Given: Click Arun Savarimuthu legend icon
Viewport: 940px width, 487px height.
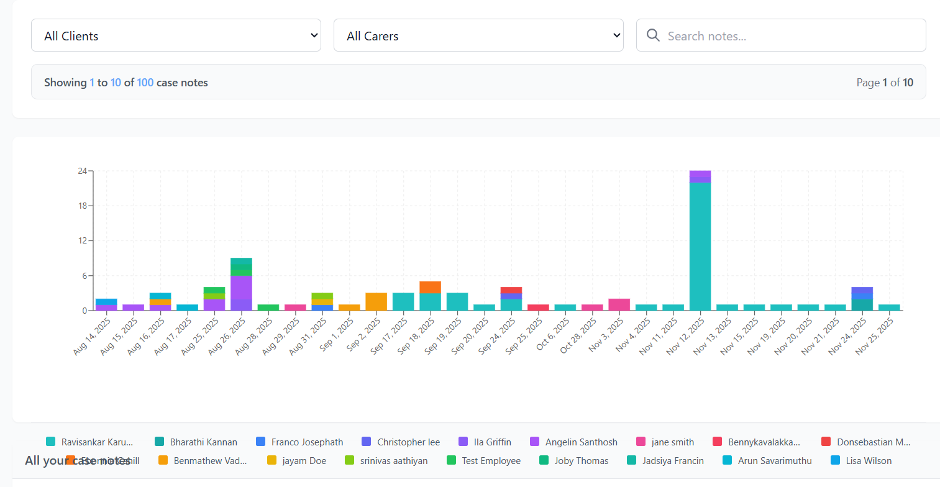Looking at the screenshot, I should click(x=728, y=461).
